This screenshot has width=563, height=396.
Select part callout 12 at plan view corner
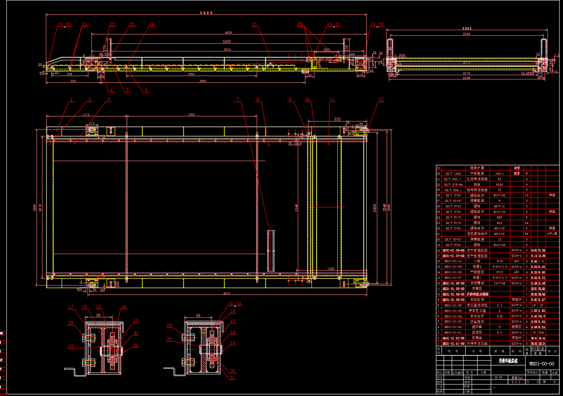[381, 100]
